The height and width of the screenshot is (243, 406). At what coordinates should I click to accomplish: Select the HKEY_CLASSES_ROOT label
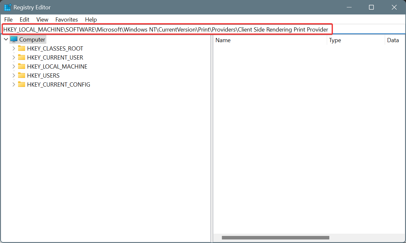point(55,49)
